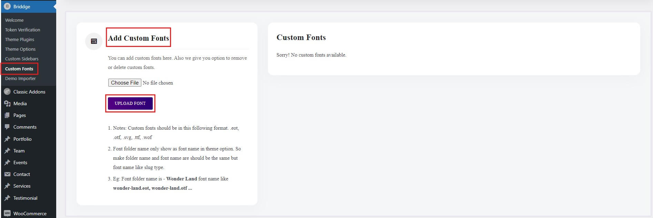The height and width of the screenshot is (218, 653).
Task: Click the form icon beside Add Custom Fonts
Action: coord(94,41)
